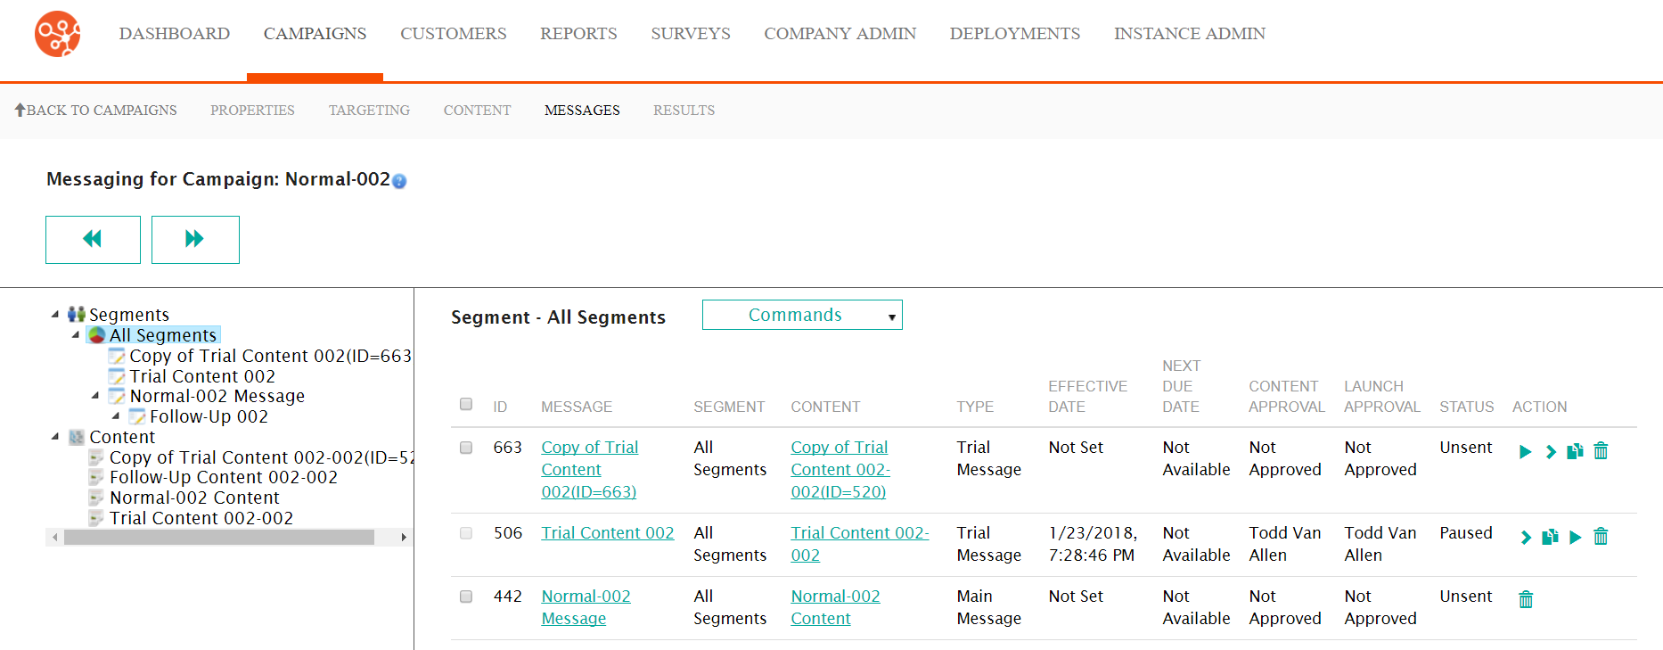1663x650 pixels.
Task: Click the rewind double-arrow button
Action: [x=93, y=239]
